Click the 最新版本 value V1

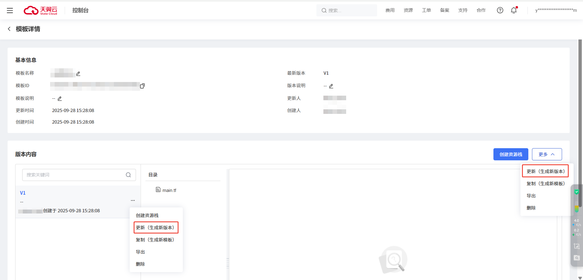click(326, 73)
